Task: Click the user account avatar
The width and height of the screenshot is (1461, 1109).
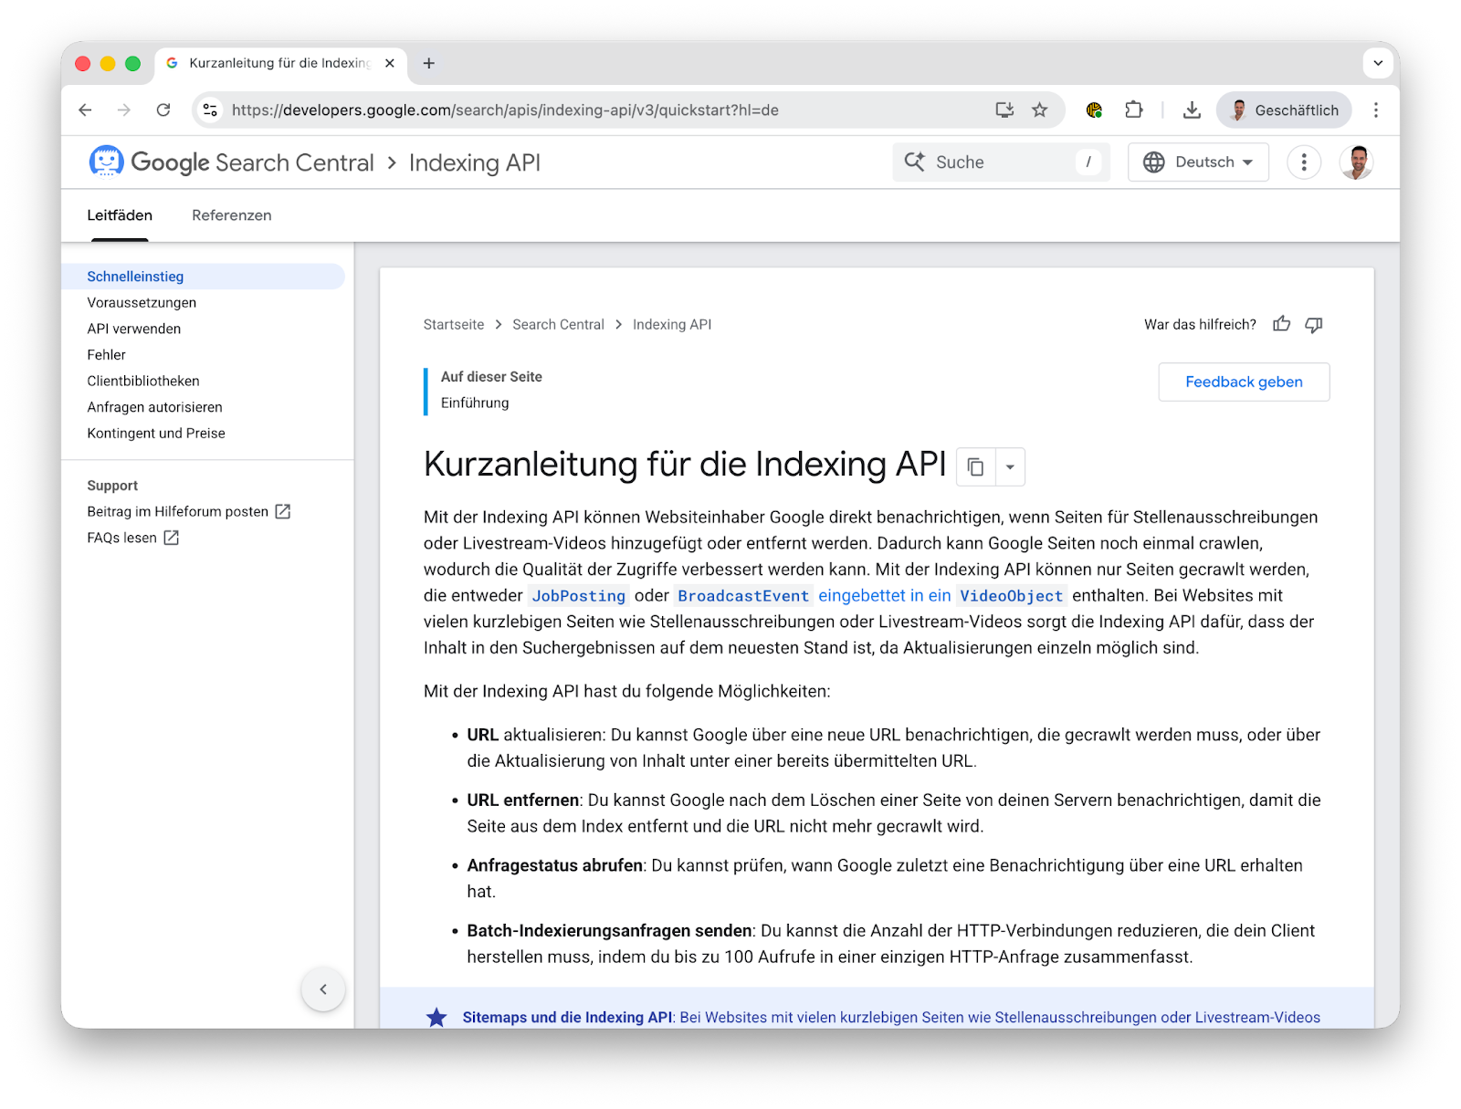Action: pos(1357,162)
